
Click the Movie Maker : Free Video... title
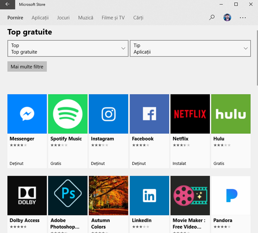189,223
